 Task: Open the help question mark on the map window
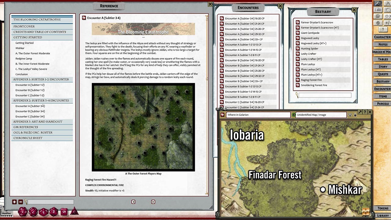[365, 112]
